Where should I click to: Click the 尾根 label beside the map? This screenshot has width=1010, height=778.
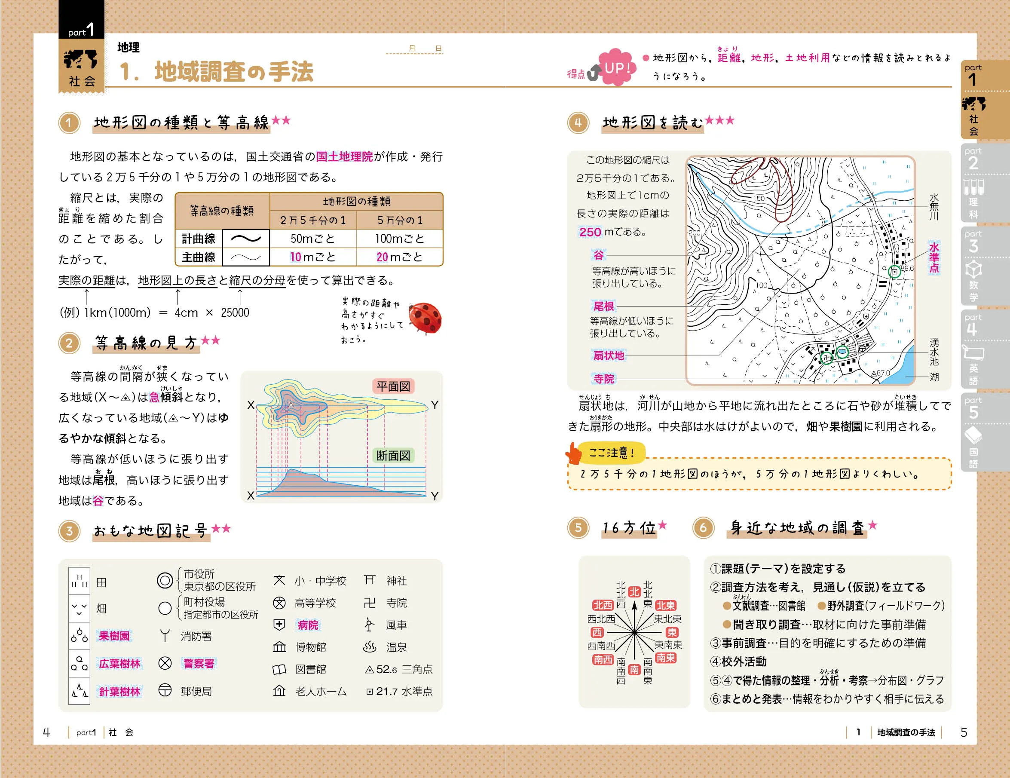pos(603,306)
